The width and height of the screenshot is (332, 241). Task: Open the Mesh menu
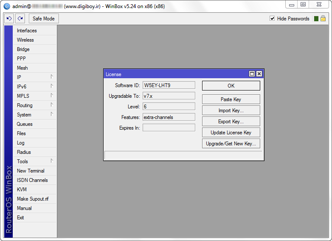pos(35,68)
